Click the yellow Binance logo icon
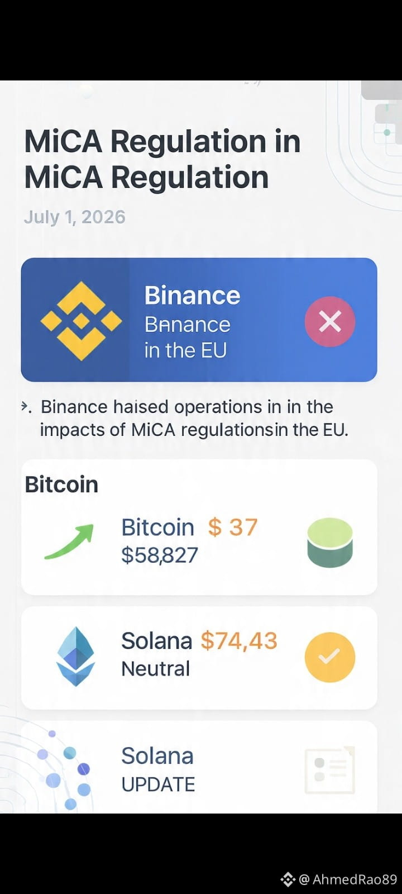 81,321
